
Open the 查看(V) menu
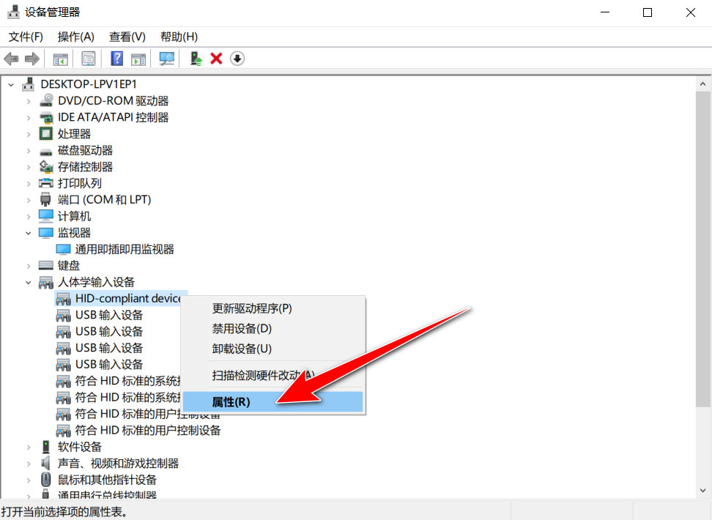point(127,37)
